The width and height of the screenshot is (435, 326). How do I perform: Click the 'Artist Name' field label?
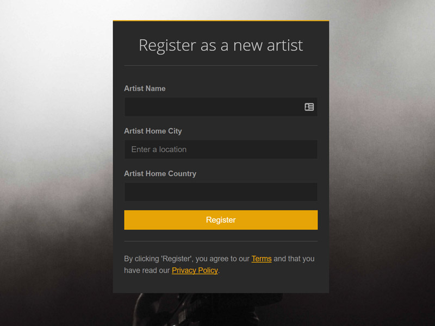click(145, 89)
